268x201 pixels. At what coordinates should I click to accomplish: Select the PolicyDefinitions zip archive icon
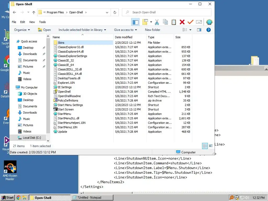55,100
